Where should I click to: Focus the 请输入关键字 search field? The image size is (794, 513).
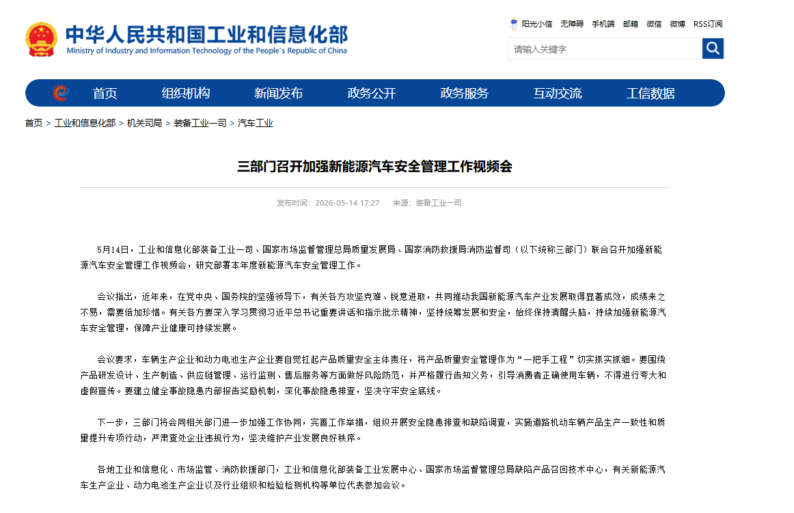[605, 48]
